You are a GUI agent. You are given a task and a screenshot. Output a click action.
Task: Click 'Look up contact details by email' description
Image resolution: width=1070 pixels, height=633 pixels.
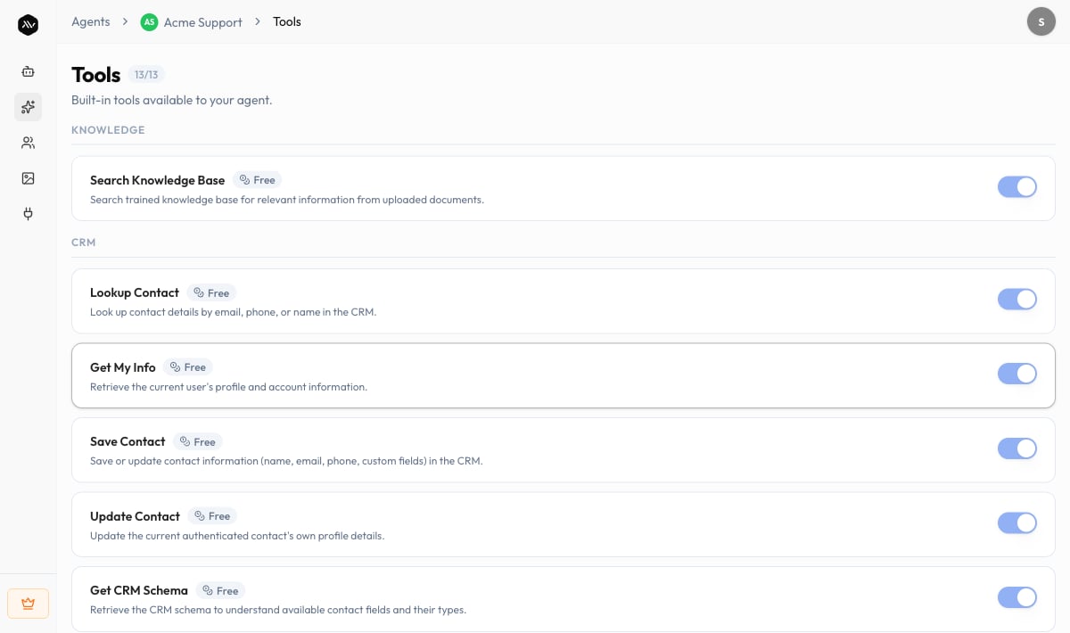coord(233,312)
